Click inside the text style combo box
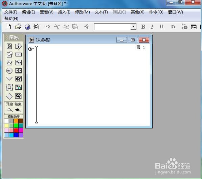Image resolution: width=202 pixels, height=179 pixels. 112,27
